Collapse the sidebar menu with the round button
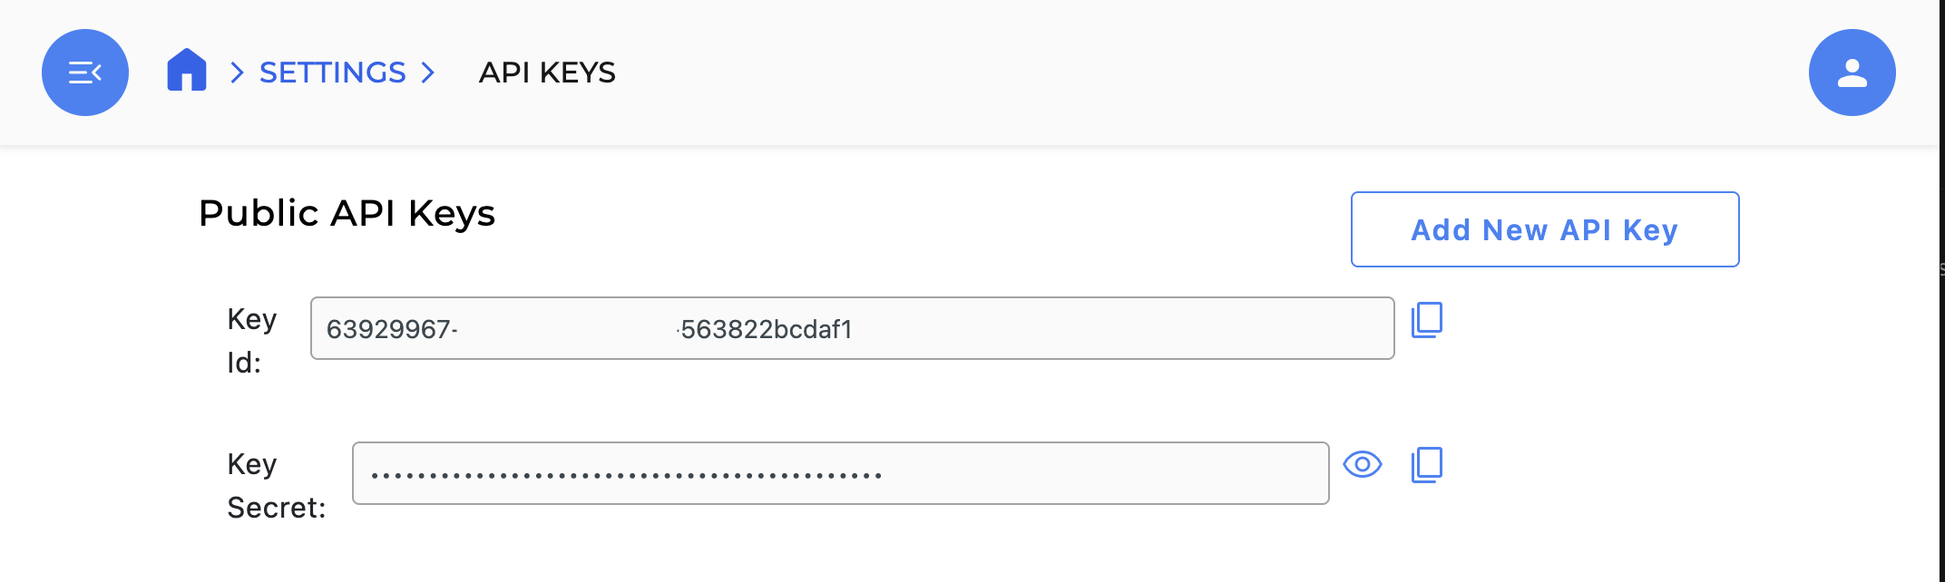Image resolution: width=1945 pixels, height=582 pixels. click(85, 73)
